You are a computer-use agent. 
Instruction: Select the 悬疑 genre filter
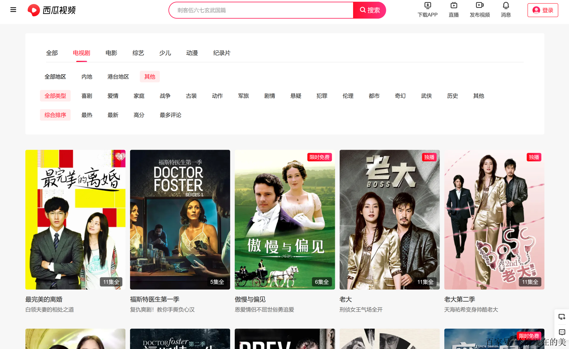(296, 96)
